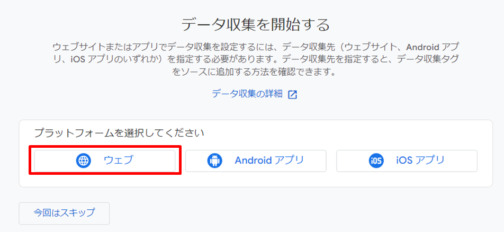Viewport: 504px width, 232px height.
Task: Click the プラットフォームを選択してください label
Action: [119, 133]
